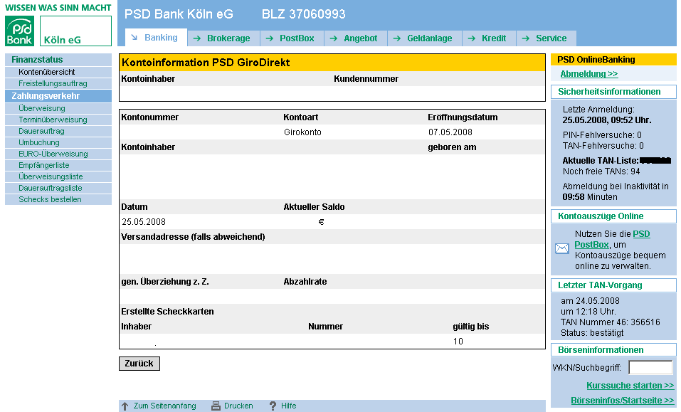The width and height of the screenshot is (681, 412).
Task: Open the Brokerage tab
Action: pyautogui.click(x=223, y=38)
